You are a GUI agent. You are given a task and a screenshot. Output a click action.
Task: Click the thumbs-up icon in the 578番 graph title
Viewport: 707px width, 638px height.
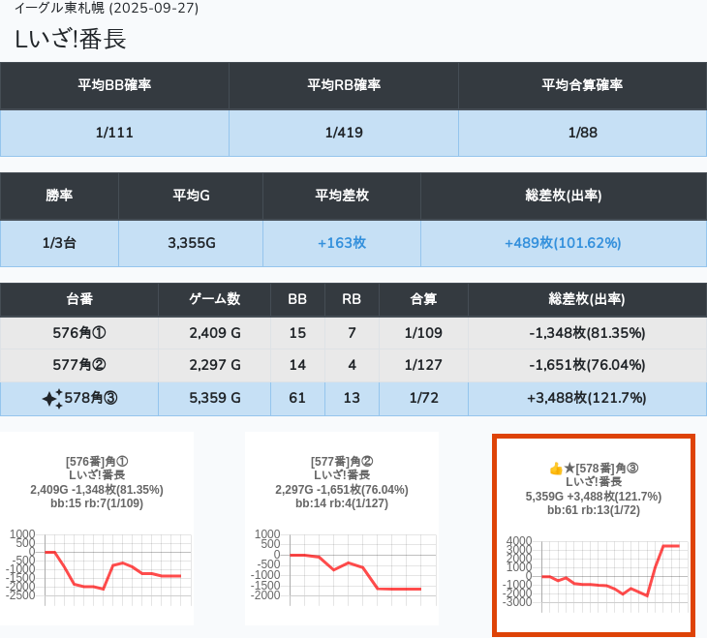tap(556, 469)
